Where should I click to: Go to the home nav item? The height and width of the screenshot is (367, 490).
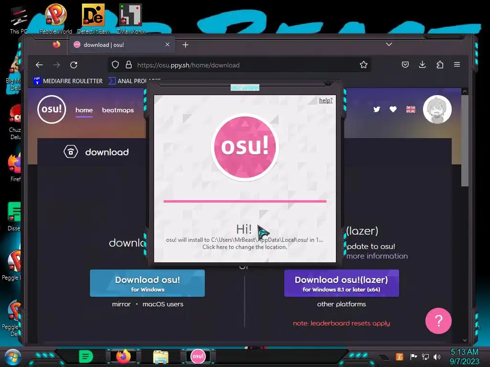point(84,110)
